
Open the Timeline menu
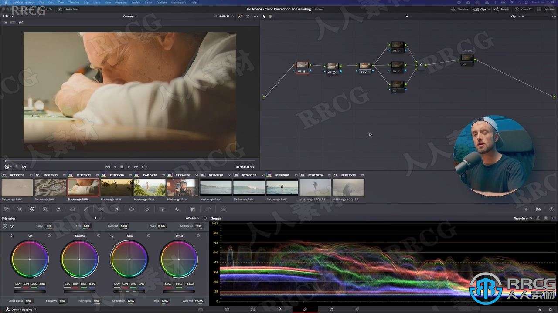click(74, 3)
